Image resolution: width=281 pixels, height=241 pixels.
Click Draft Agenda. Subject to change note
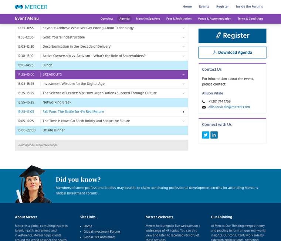(38, 145)
